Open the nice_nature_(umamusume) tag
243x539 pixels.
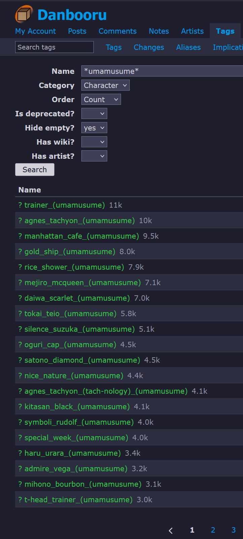click(x=74, y=376)
